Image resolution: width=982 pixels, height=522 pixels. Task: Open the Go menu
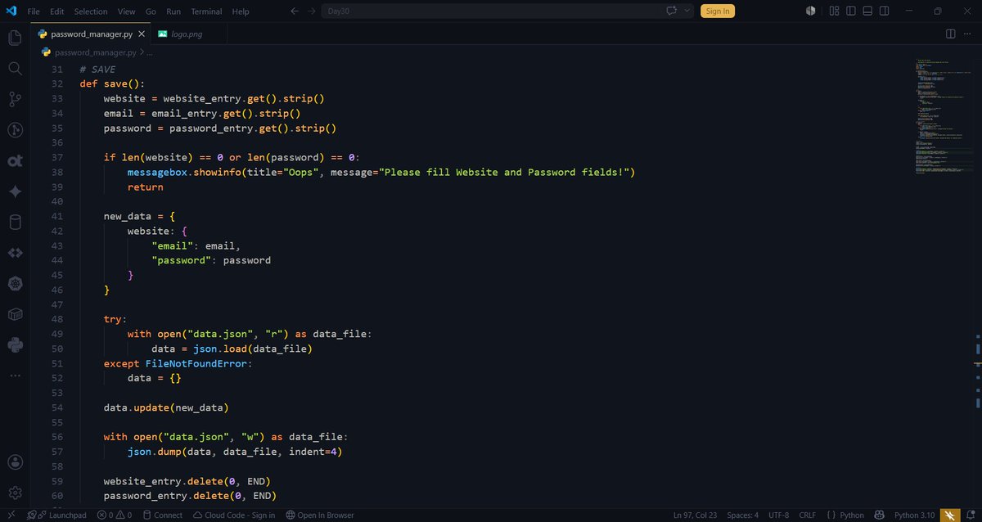(x=151, y=11)
